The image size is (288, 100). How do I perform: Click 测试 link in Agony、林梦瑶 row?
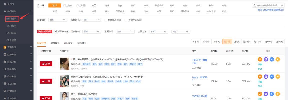(x=260, y=86)
